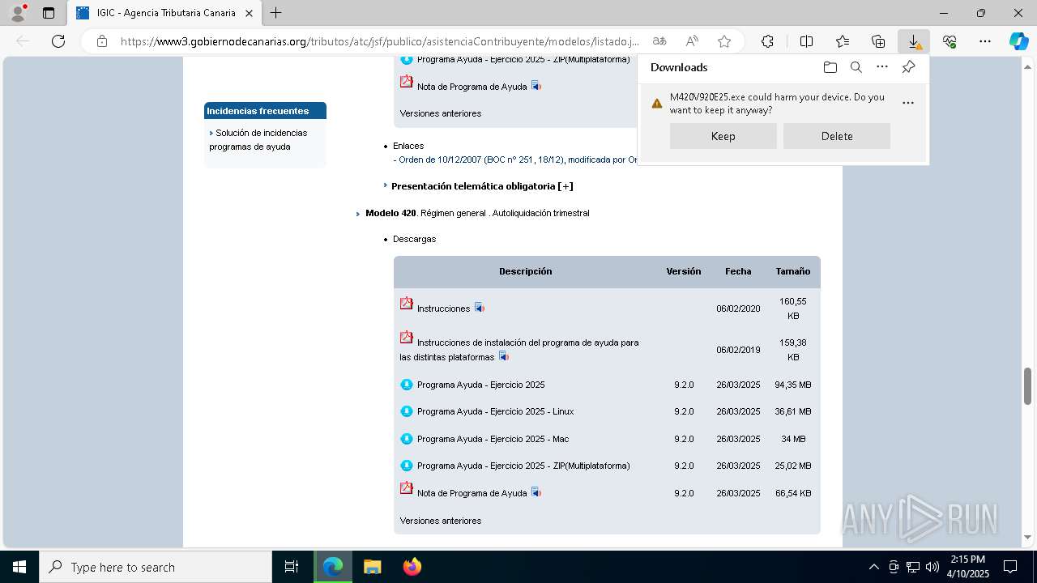The image size is (1037, 583).
Task: Open more actions for M420V920E25.exe
Action: (x=908, y=103)
